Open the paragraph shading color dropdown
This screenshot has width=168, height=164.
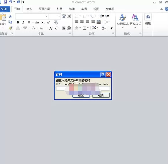pos(80,28)
